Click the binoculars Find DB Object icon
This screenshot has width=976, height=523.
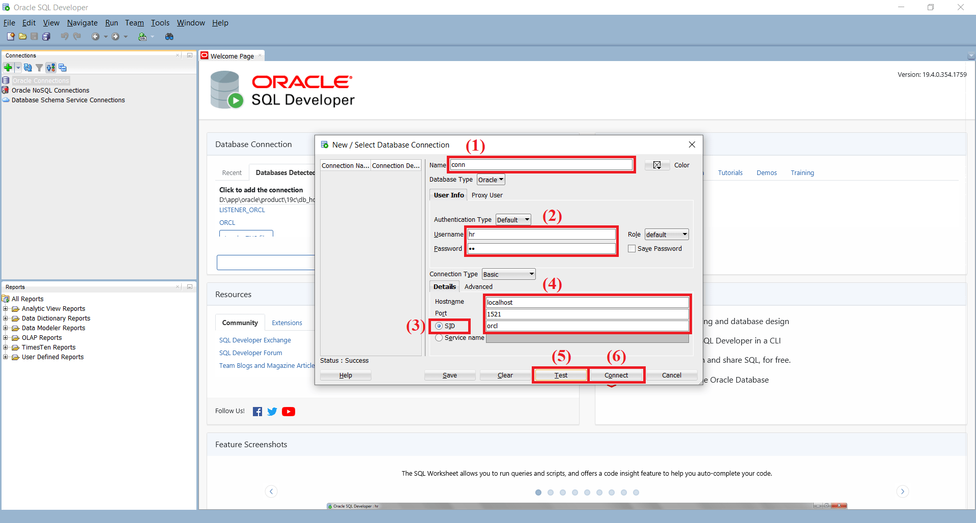[169, 37]
